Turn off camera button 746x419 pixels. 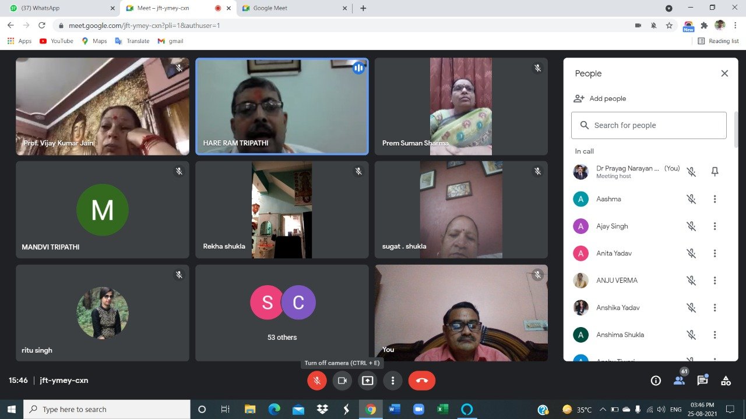tap(342, 381)
